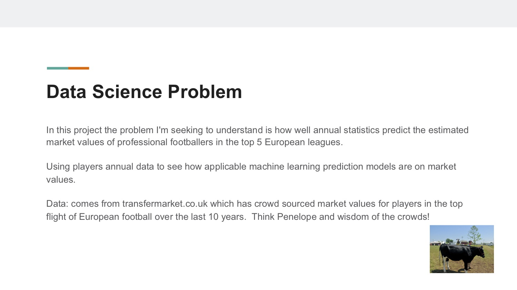Select the paragraph starting "Data: comes from"
The width and height of the screenshot is (517, 290).
coord(254,210)
